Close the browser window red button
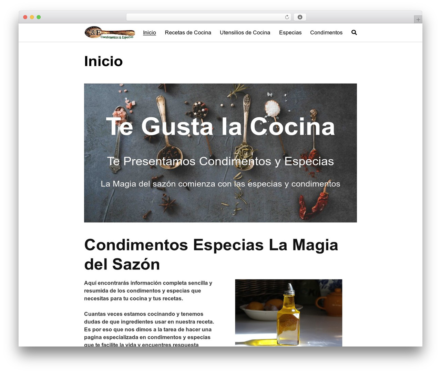This screenshot has height=373, width=441. tap(25, 17)
